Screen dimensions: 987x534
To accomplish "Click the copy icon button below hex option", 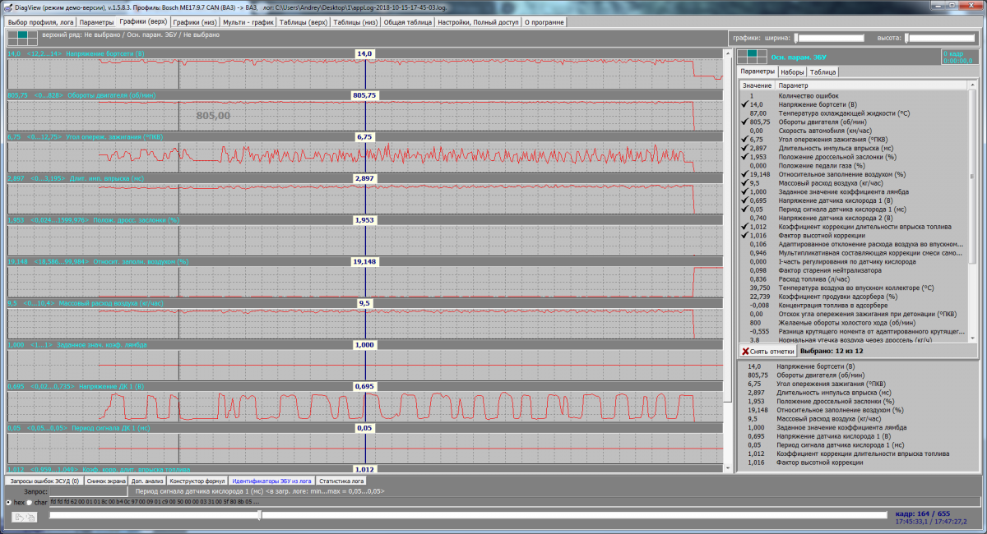I will 23,517.
